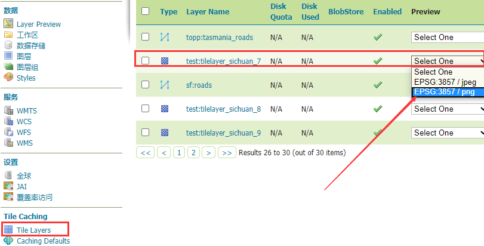Open Caching Defaults link in sidebar
The height and width of the screenshot is (246, 484).
coord(43,241)
